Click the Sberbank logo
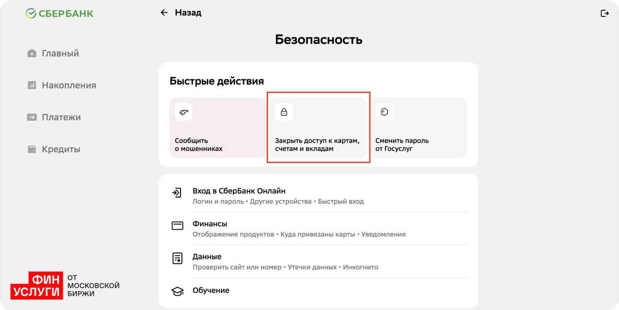Viewport: 619px width, 310px height. coord(59,13)
